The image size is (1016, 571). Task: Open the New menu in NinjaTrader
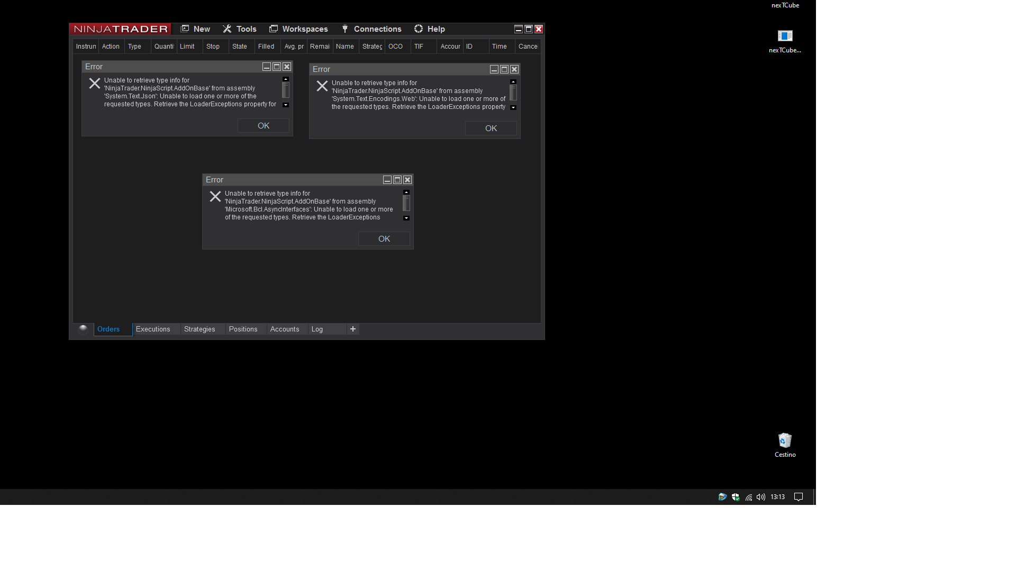coord(195,29)
